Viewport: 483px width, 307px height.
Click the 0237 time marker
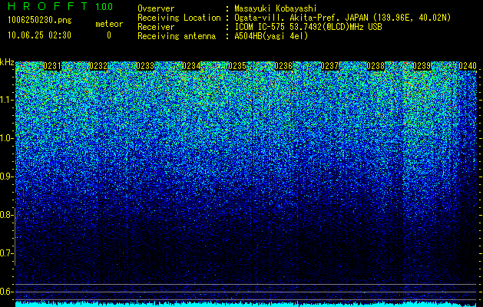[329, 66]
